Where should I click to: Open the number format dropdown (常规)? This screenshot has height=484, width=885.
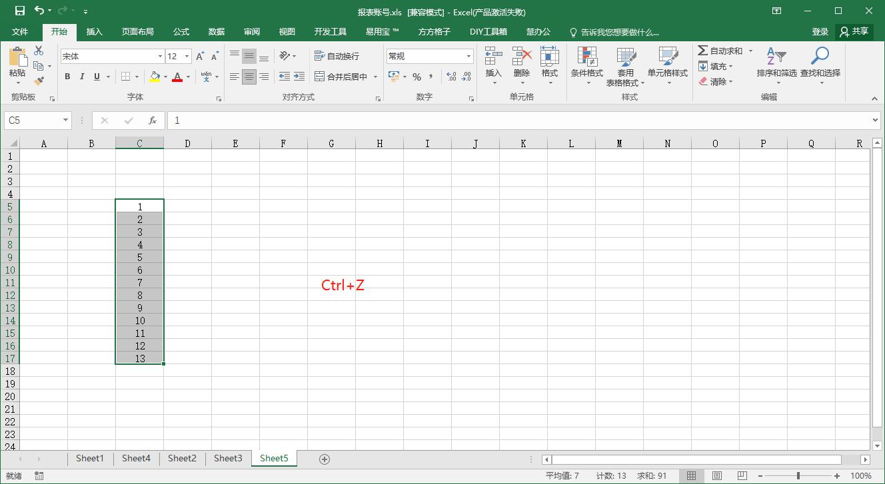pos(468,57)
